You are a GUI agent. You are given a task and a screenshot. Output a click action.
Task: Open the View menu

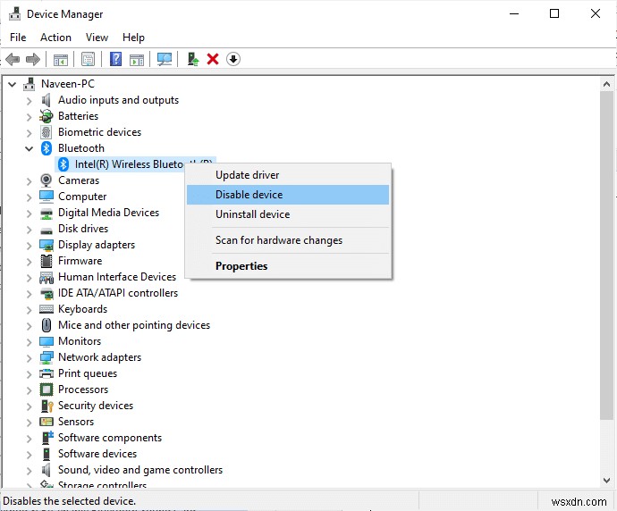[97, 38]
